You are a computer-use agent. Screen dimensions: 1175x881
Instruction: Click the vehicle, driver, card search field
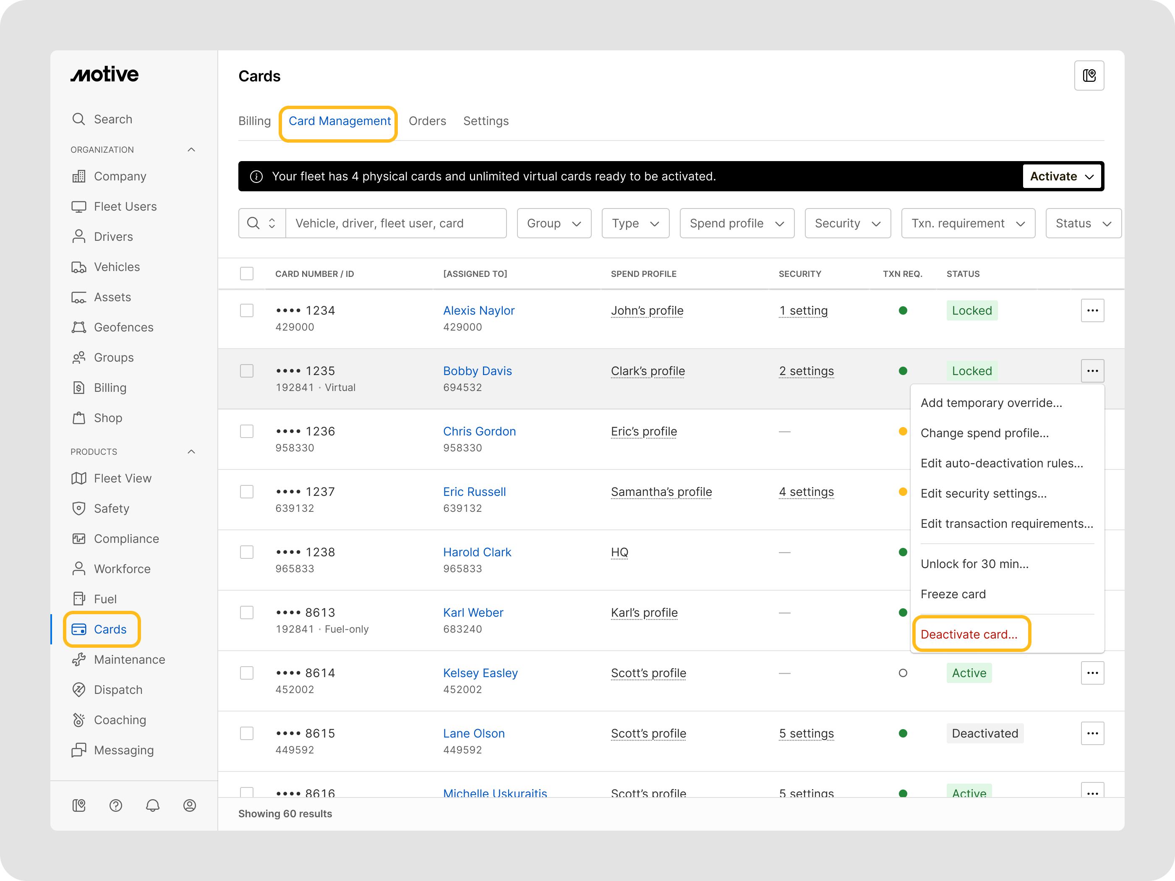click(395, 224)
